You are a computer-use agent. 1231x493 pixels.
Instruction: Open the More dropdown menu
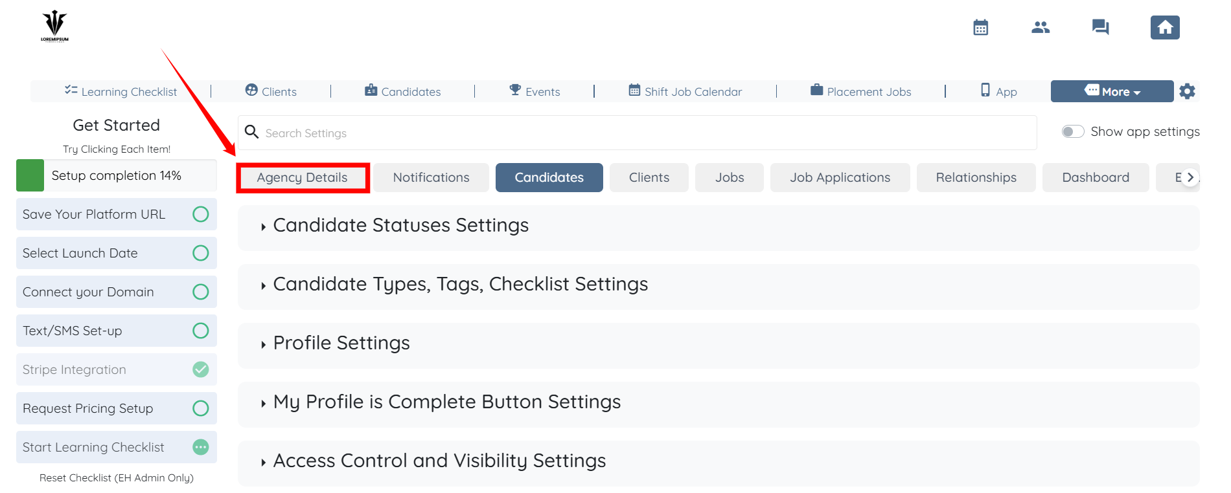coord(1112,91)
